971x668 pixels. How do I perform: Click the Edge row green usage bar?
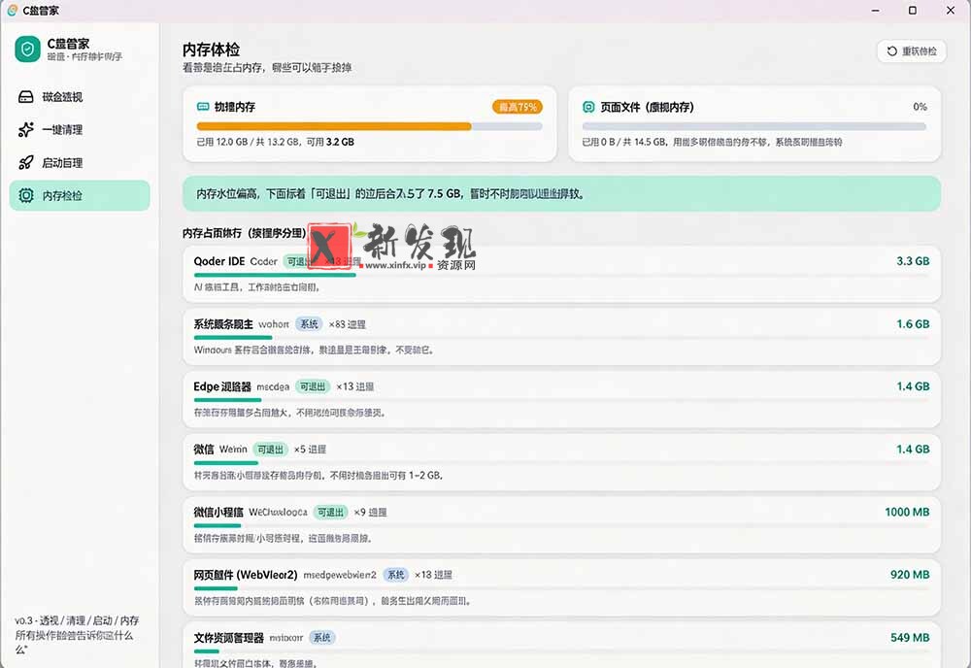click(228, 400)
